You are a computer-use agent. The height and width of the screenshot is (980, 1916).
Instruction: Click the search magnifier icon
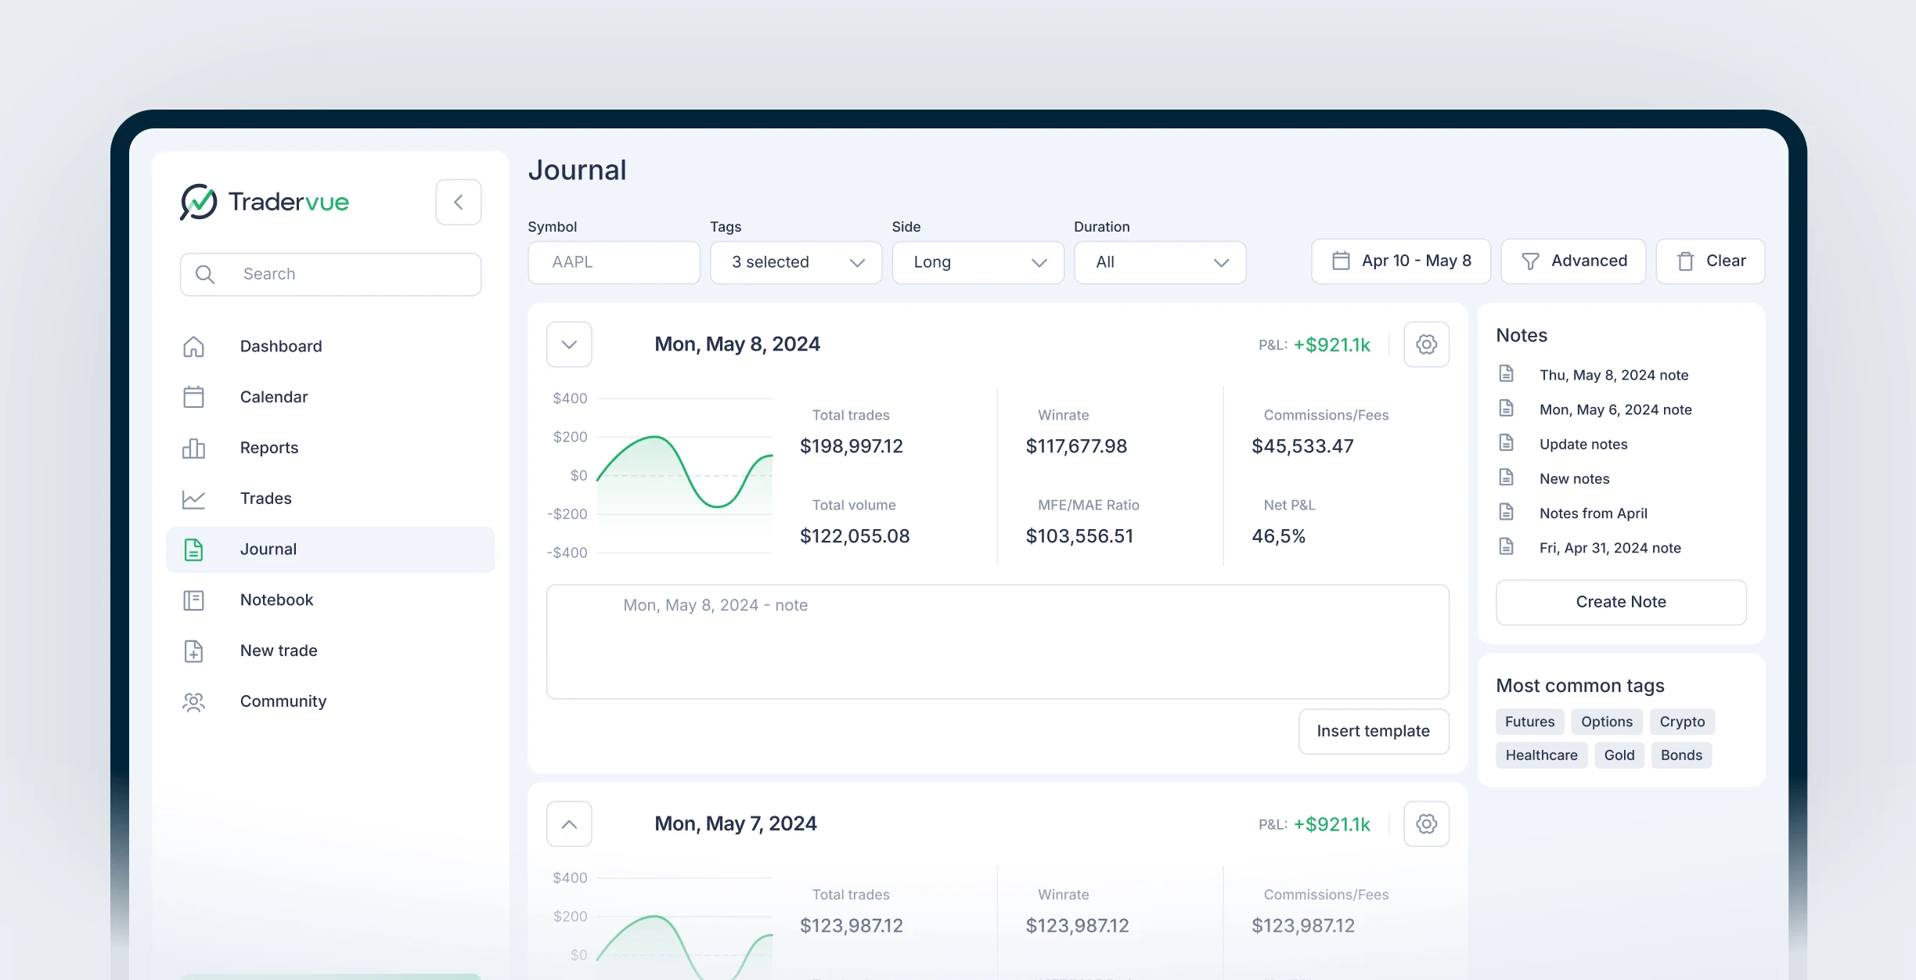tap(205, 274)
